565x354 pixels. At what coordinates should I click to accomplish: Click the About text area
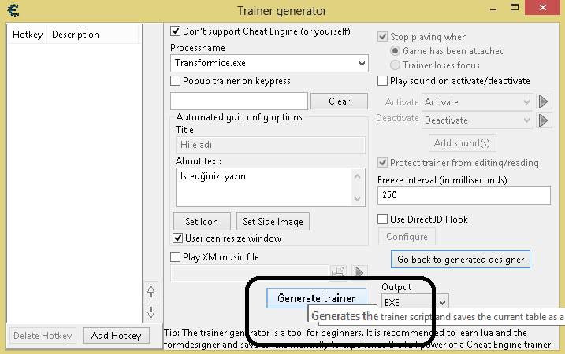point(270,187)
